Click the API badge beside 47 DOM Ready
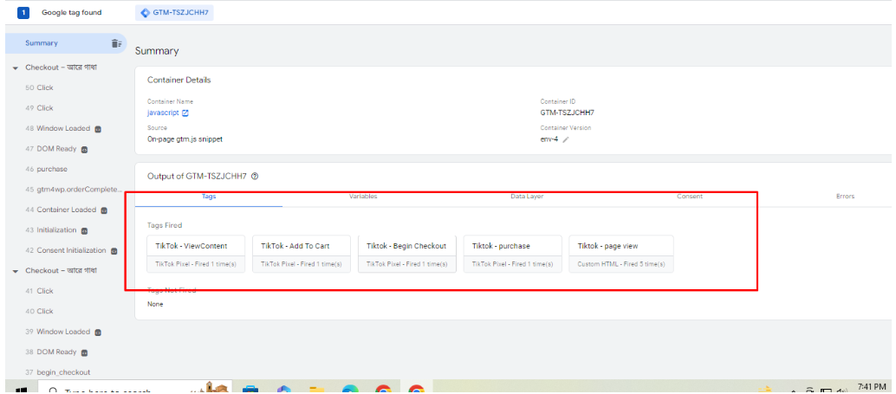The width and height of the screenshot is (896, 394). pyautogui.click(x=85, y=150)
